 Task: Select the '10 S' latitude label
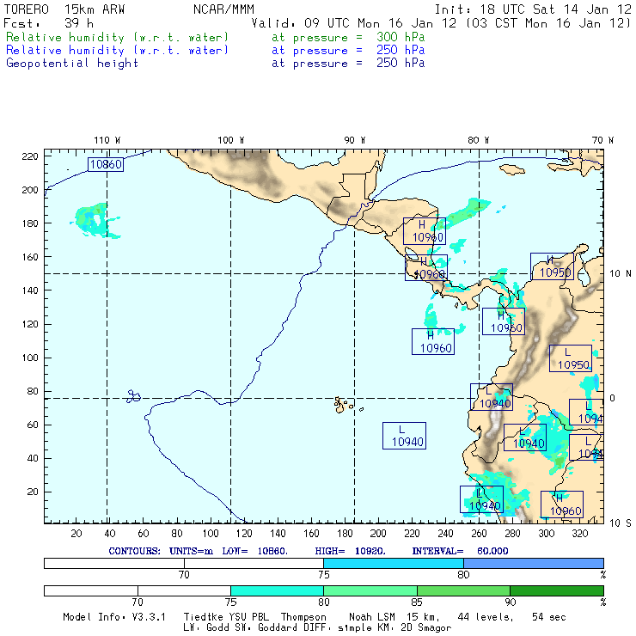click(x=621, y=523)
